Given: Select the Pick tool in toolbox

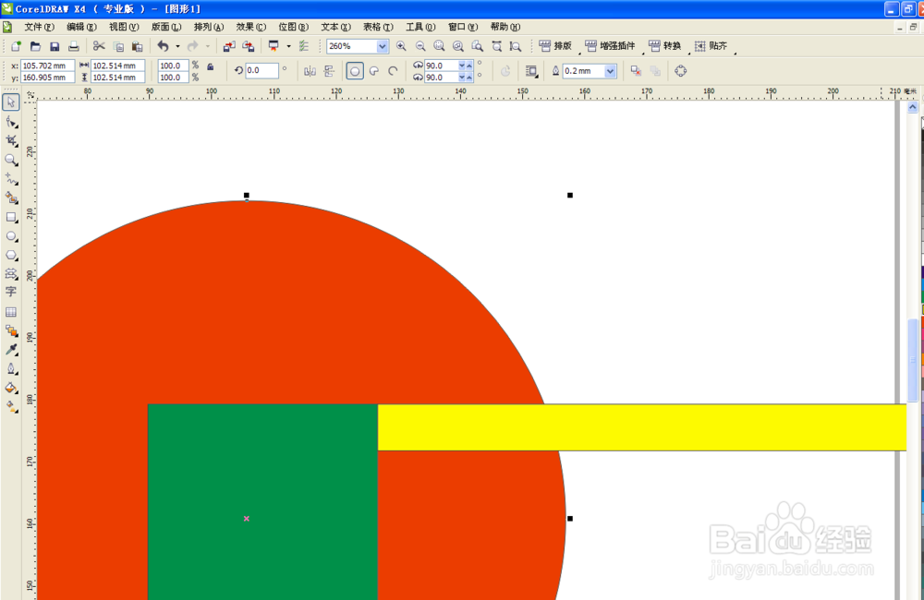Looking at the screenshot, I should click(10, 102).
